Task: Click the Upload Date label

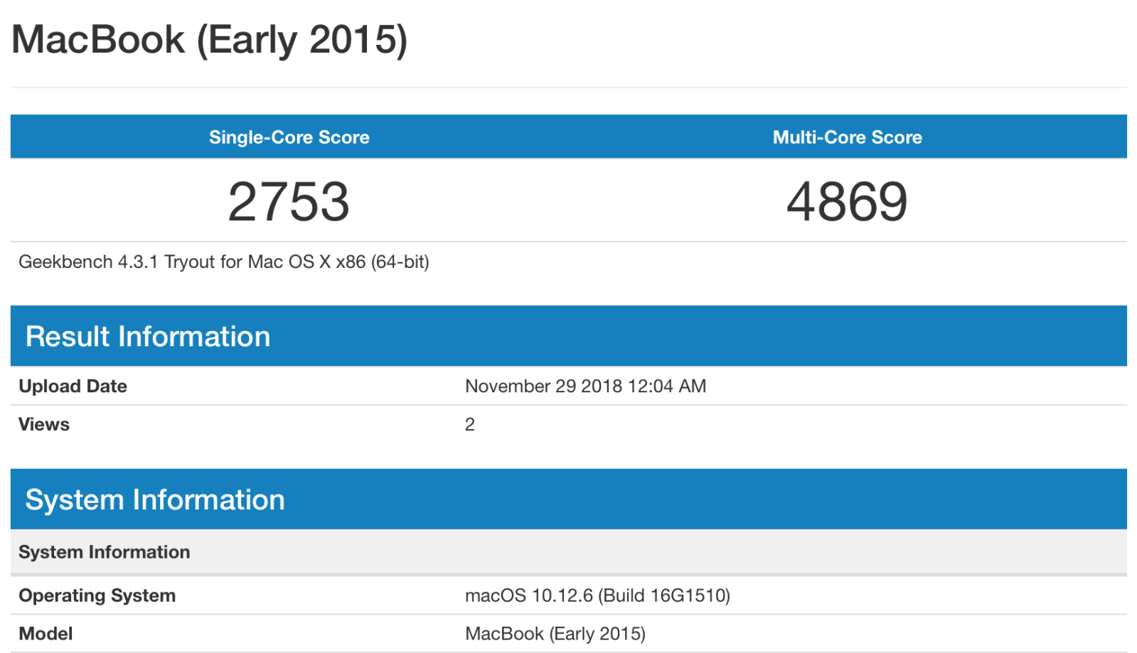Action: pos(73,386)
